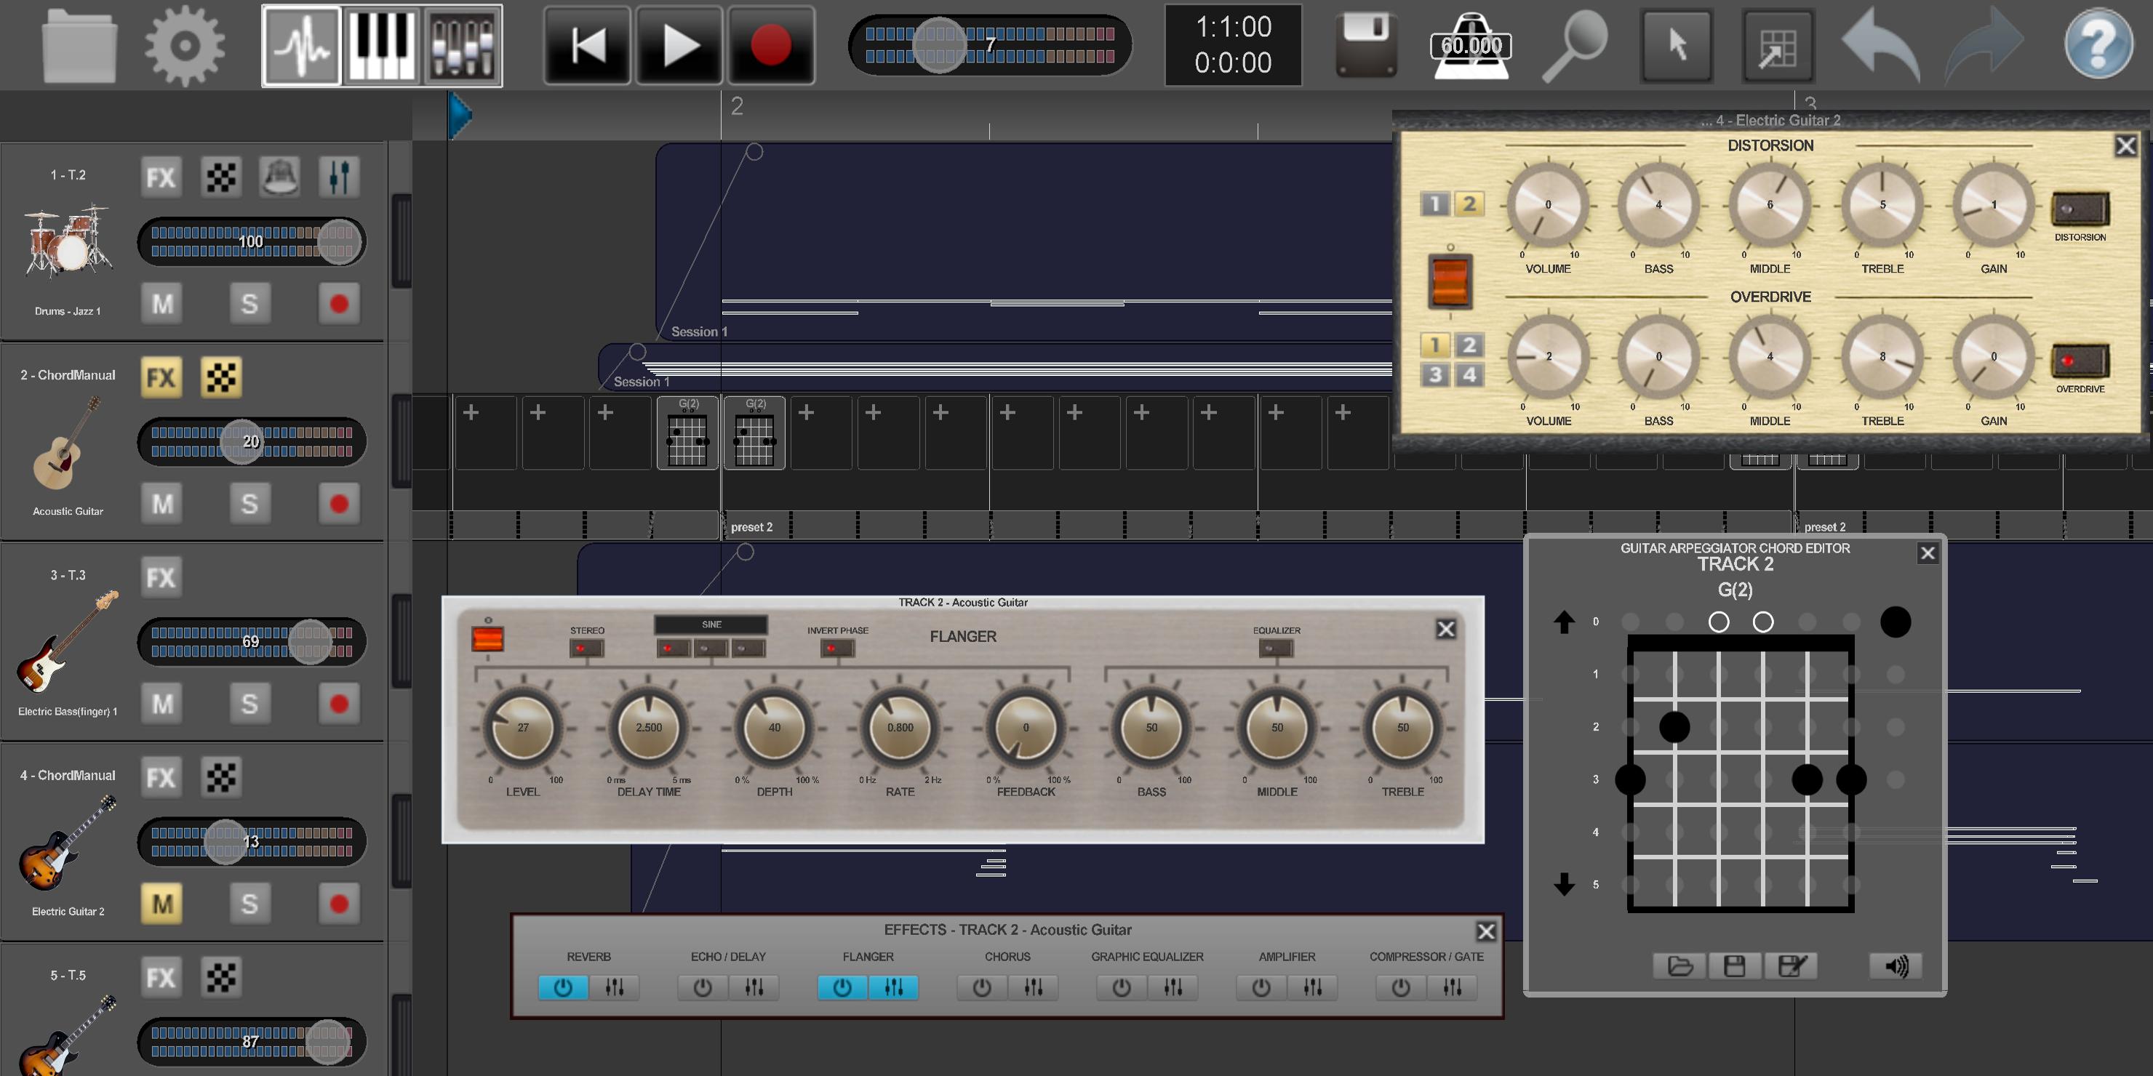The image size is (2153, 1076).
Task: Solo the Electric Bass track
Action: (x=249, y=704)
